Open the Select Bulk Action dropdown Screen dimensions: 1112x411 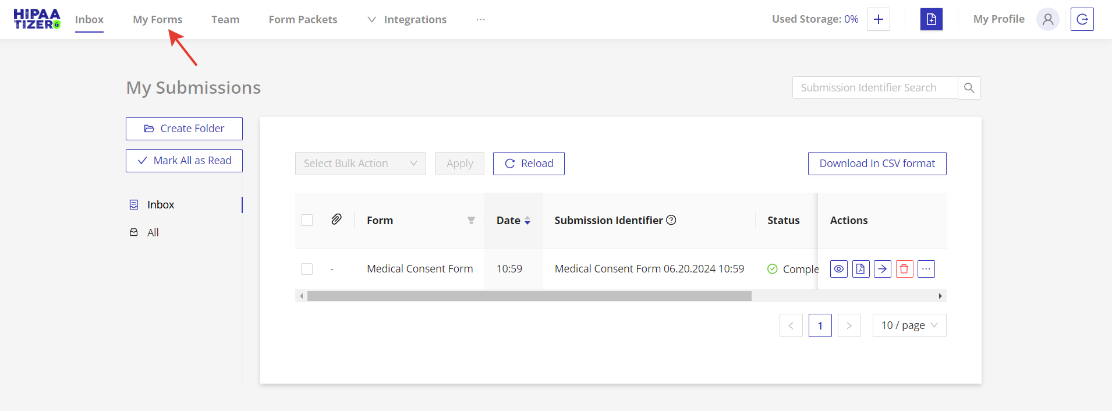click(360, 164)
